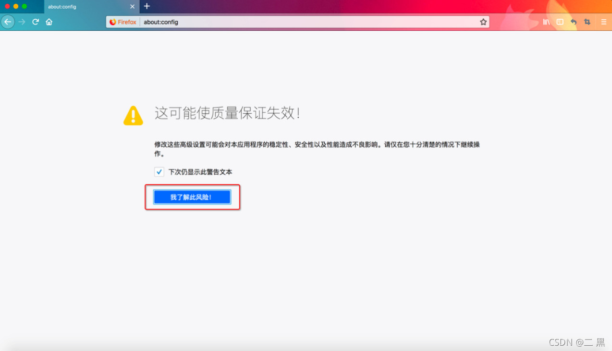
Task: Toggle the sidebar view icon
Action: pyautogui.click(x=560, y=22)
